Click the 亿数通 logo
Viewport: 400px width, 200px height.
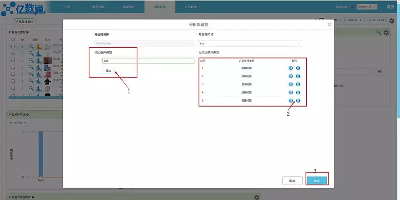click(x=23, y=9)
